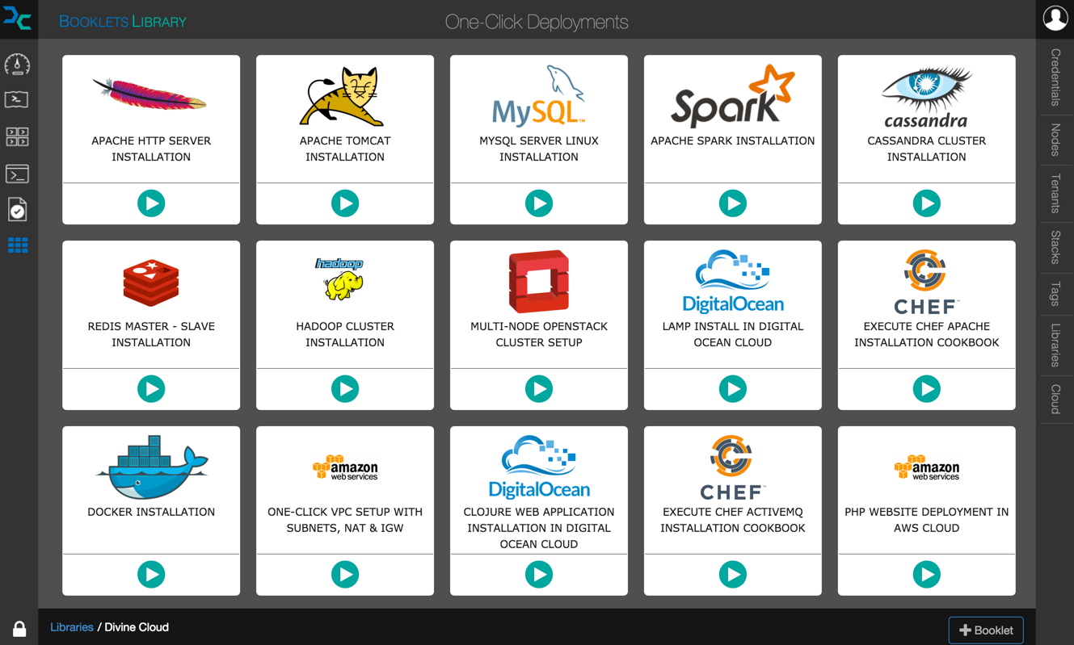This screenshot has height=645, width=1074.
Task: Switch to the Nodes side tab
Action: pyautogui.click(x=1055, y=140)
